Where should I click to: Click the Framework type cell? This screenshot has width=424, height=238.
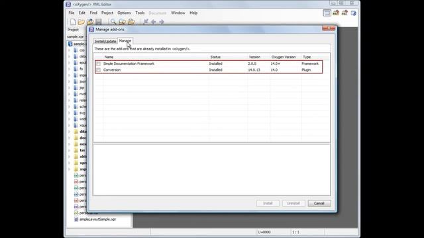pos(310,63)
